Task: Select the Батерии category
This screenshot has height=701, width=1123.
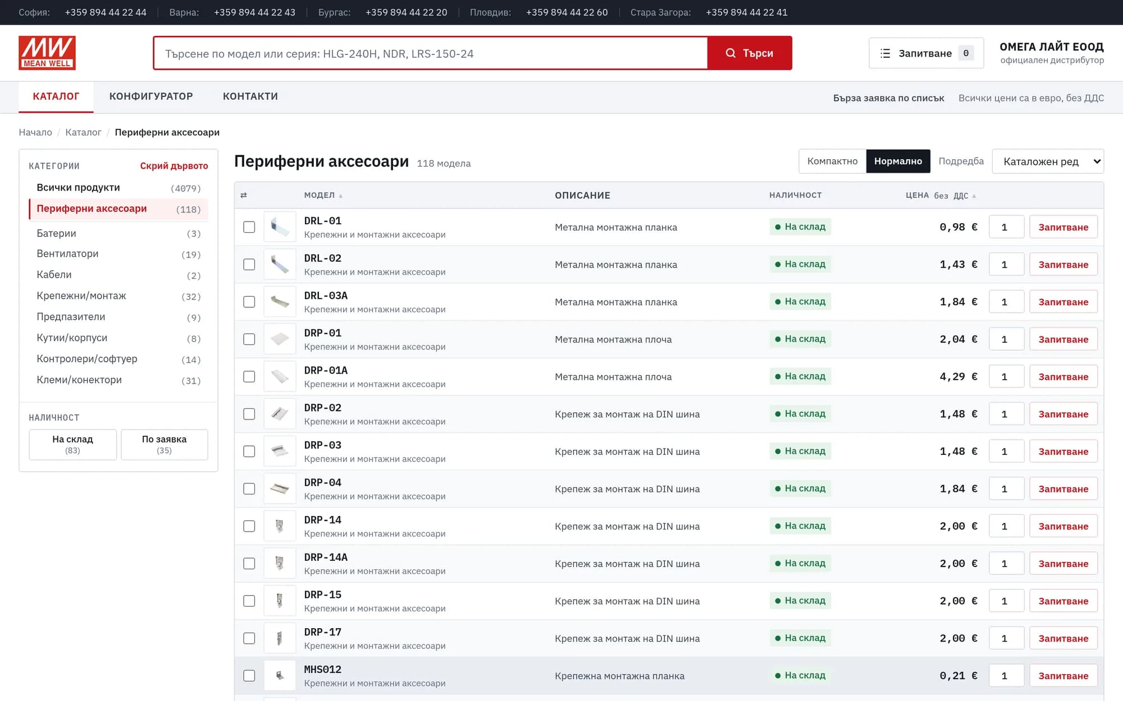Action: coord(118,233)
